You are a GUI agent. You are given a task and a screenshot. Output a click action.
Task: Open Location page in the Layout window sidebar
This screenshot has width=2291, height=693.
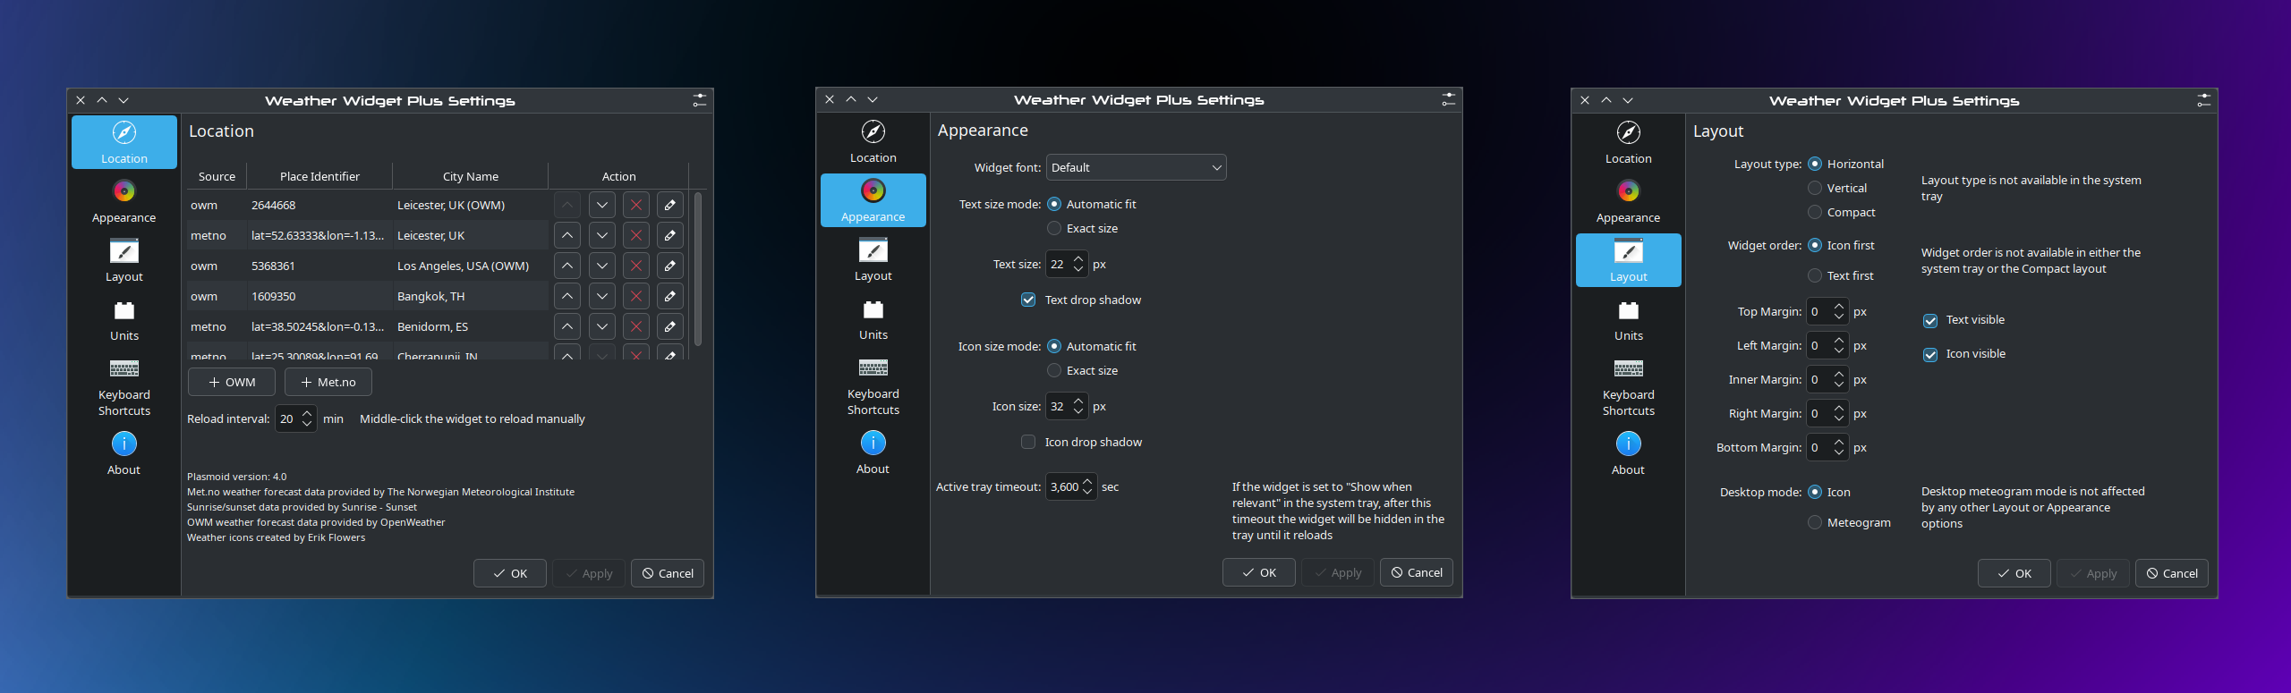pos(1628,142)
